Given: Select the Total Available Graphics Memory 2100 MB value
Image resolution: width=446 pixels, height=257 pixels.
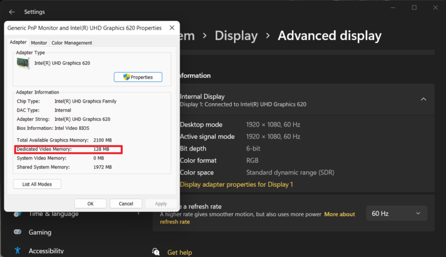Looking at the screenshot, I should pos(103,140).
